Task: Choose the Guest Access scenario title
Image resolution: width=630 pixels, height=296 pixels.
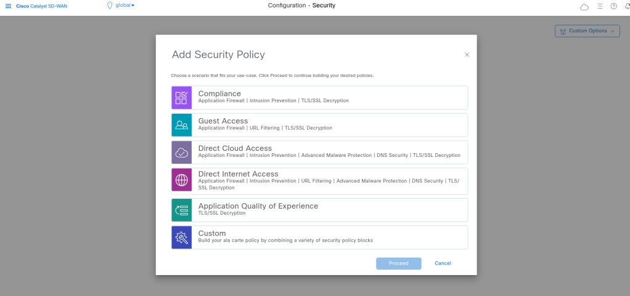Action: click(223, 121)
